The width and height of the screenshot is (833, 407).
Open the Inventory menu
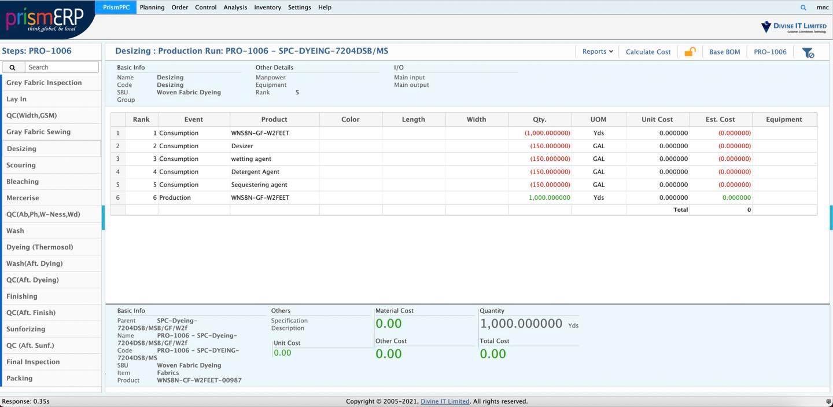267,8
